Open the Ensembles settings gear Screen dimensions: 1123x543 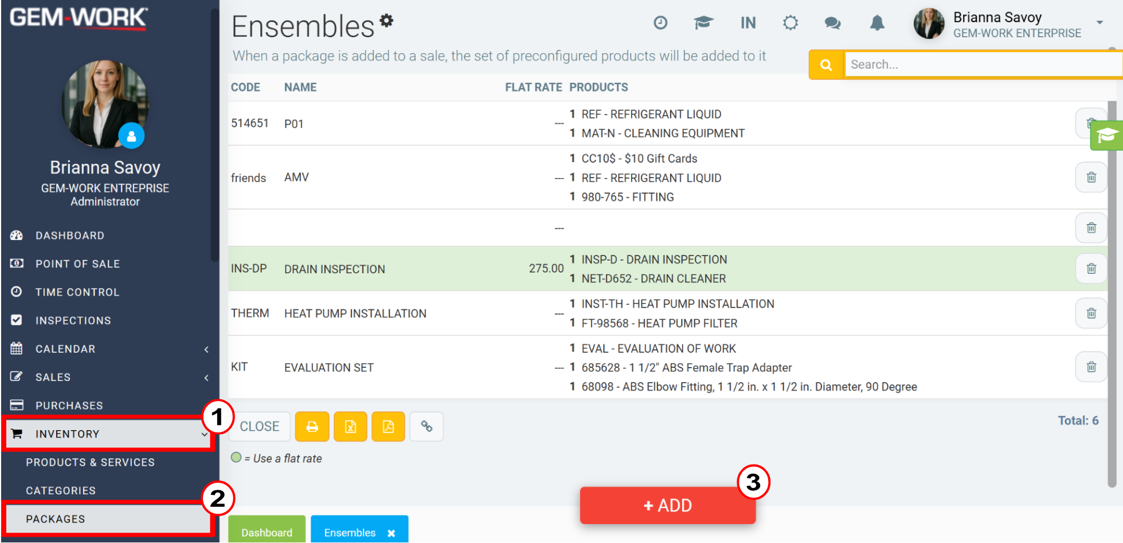(x=387, y=21)
